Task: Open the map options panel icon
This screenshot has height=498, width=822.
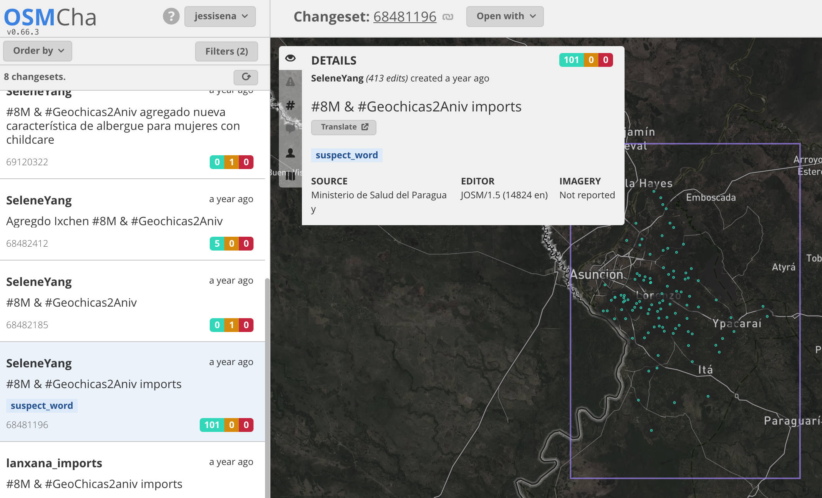Action: 290,176
